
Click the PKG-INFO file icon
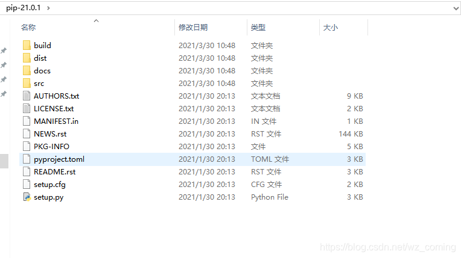click(27, 146)
